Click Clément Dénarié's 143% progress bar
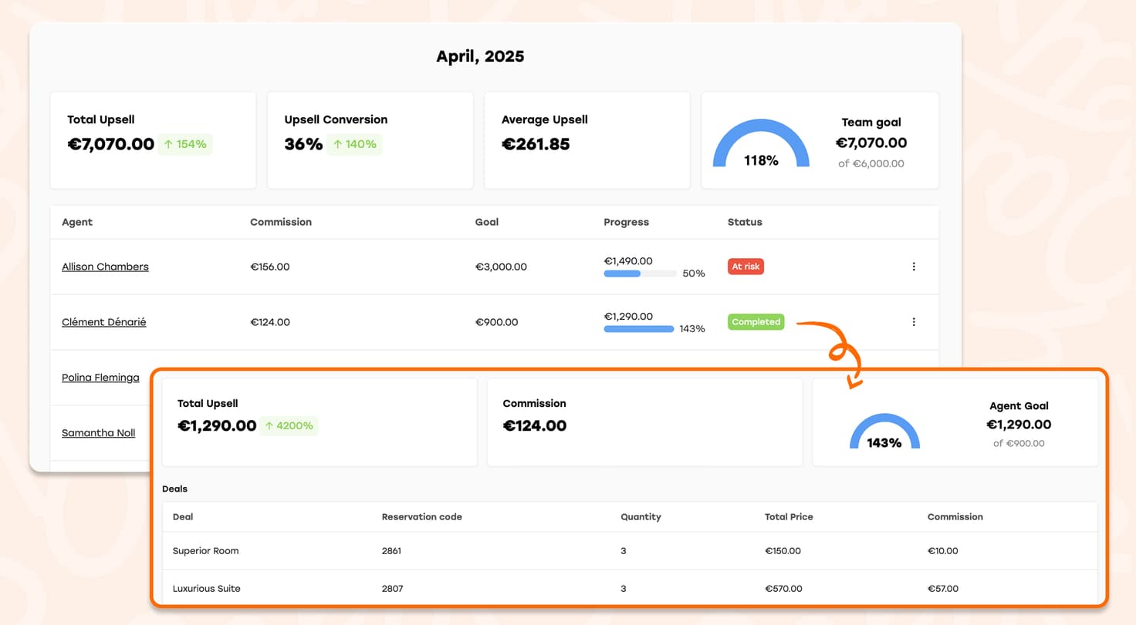The image size is (1136, 625). pos(638,329)
